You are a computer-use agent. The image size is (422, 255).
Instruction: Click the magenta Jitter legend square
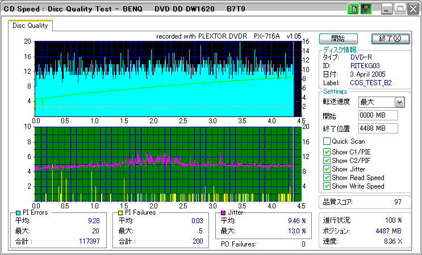pos(224,212)
